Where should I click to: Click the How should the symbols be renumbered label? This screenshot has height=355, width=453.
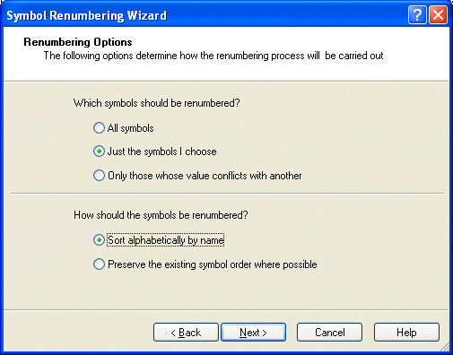coord(161,215)
